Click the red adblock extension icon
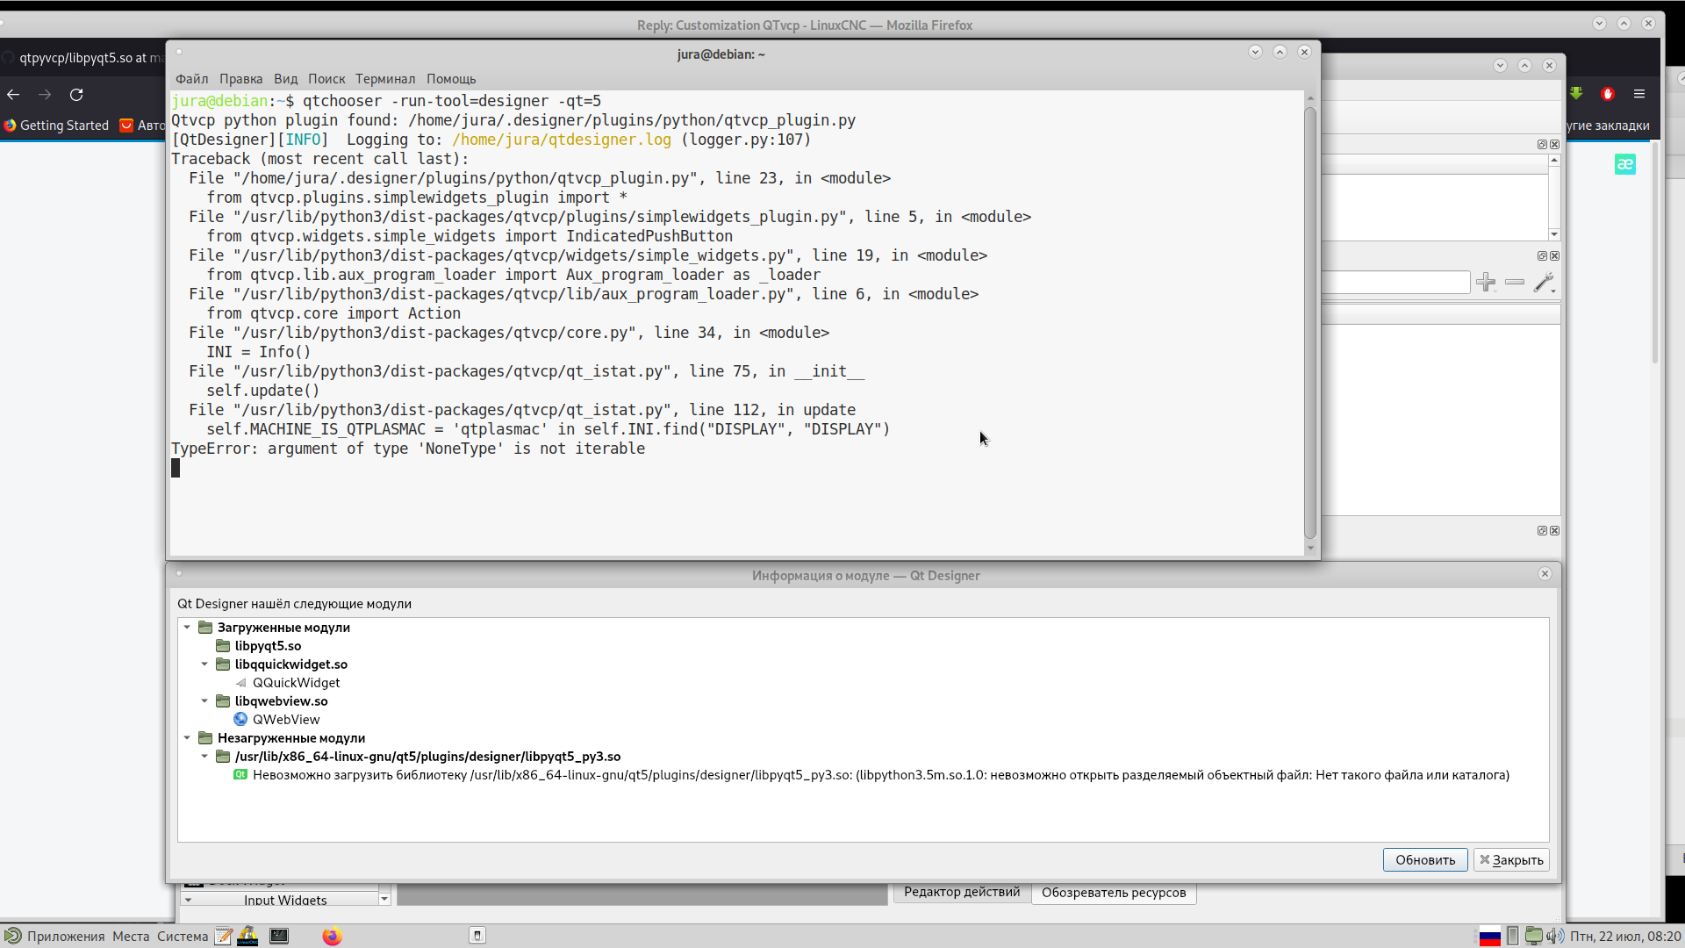 click(1608, 94)
